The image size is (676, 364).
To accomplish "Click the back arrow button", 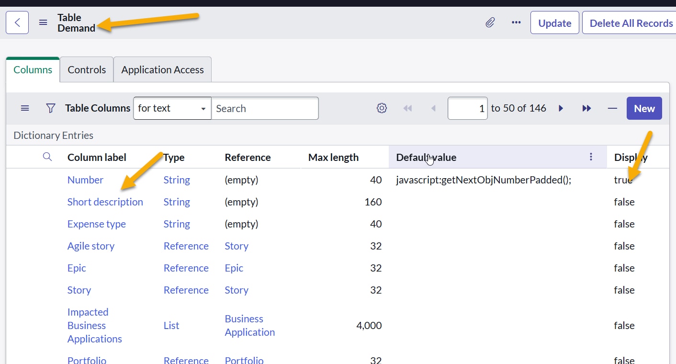I will point(17,23).
